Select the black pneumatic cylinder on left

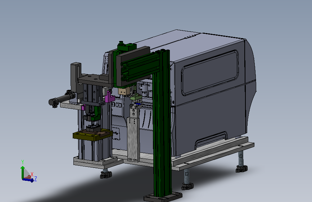[x=62, y=99]
